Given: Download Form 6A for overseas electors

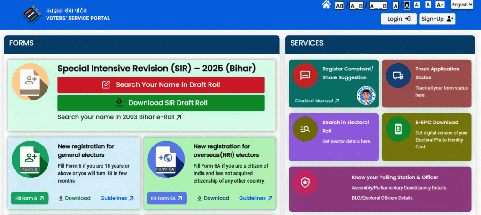Looking at the screenshot, I should pos(213,198).
